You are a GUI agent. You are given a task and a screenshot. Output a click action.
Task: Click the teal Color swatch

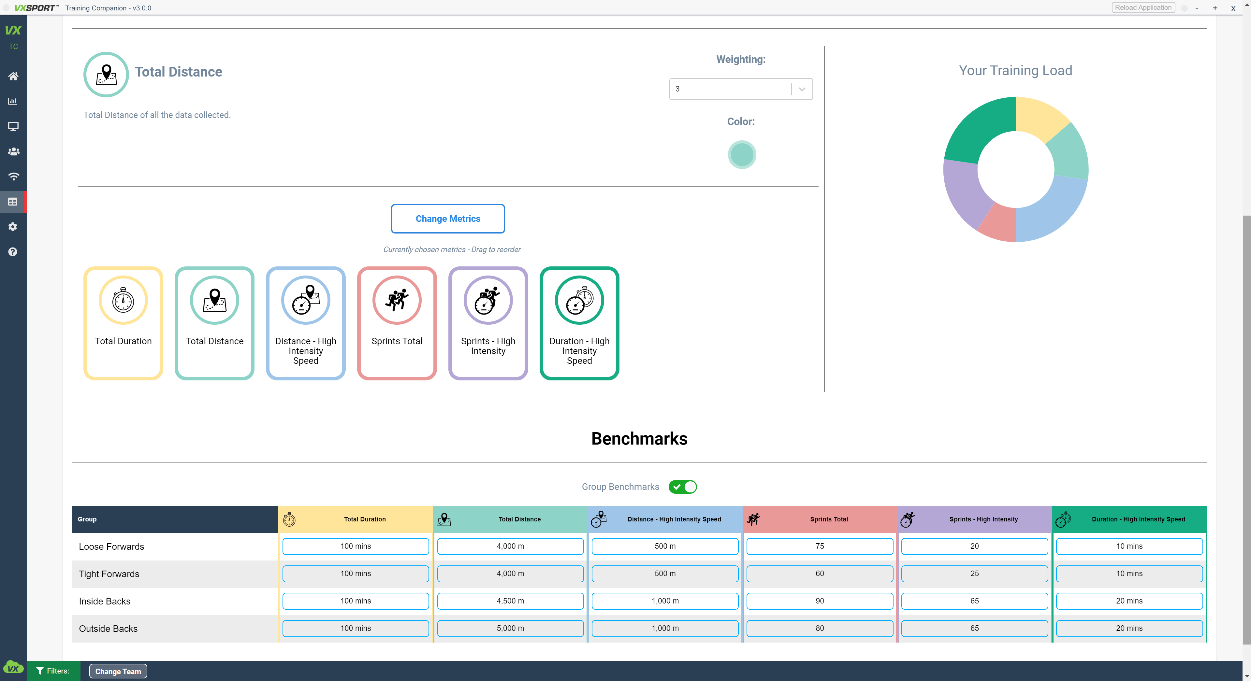[742, 154]
